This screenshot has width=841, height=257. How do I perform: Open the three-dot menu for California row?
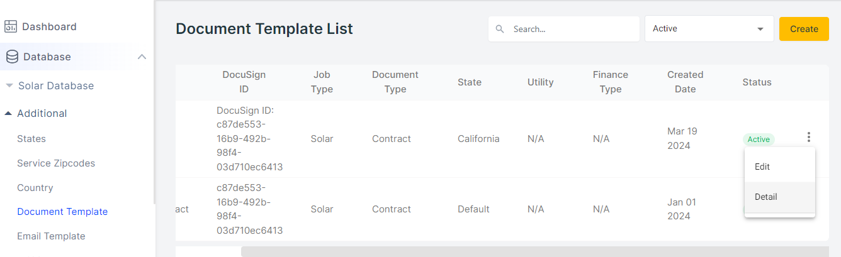(808, 137)
